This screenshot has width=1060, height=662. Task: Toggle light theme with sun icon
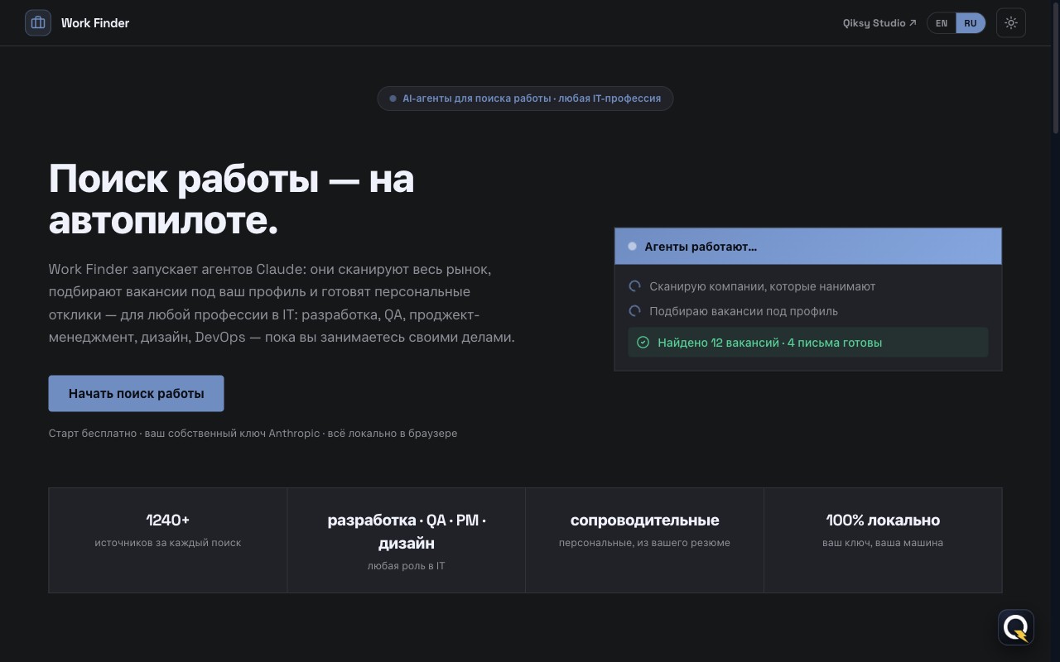tap(1011, 23)
